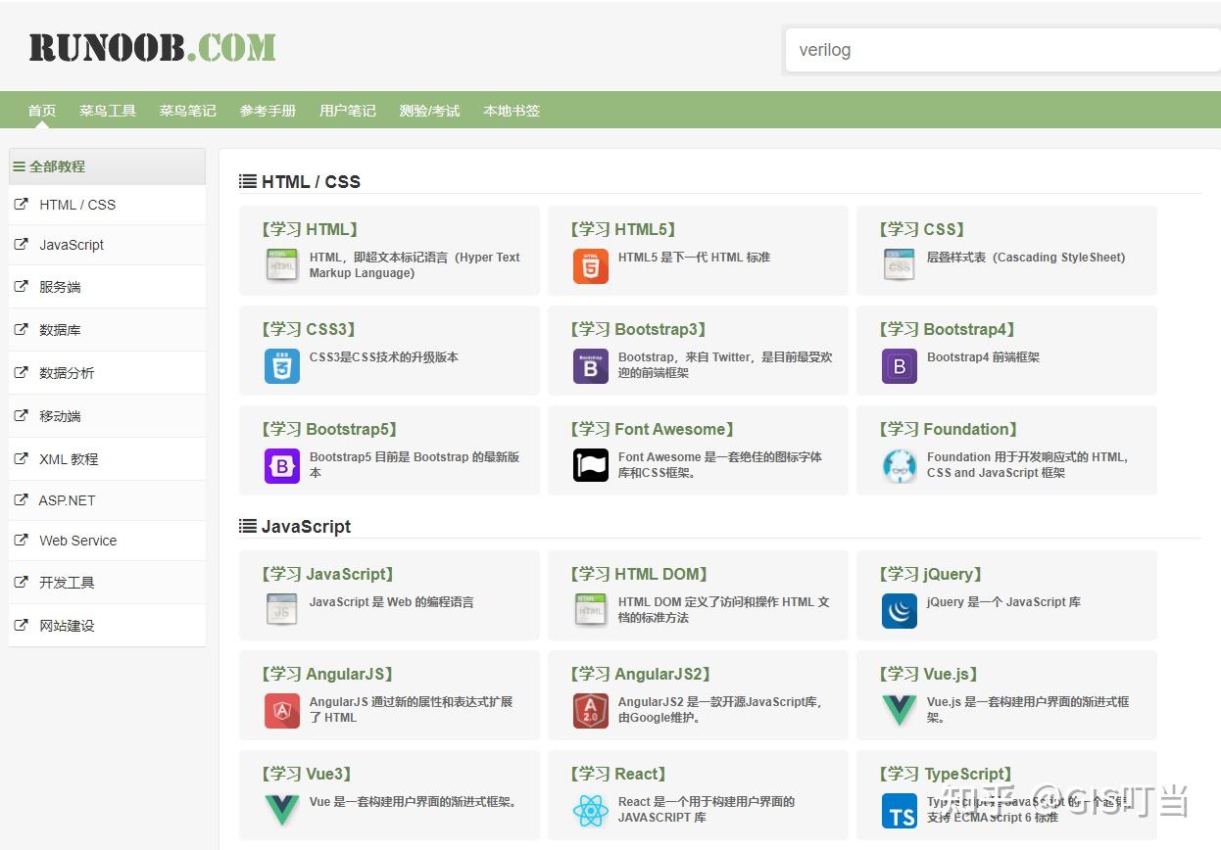
Task: Click the Bootstrap5 violet B icon
Action: [282, 465]
